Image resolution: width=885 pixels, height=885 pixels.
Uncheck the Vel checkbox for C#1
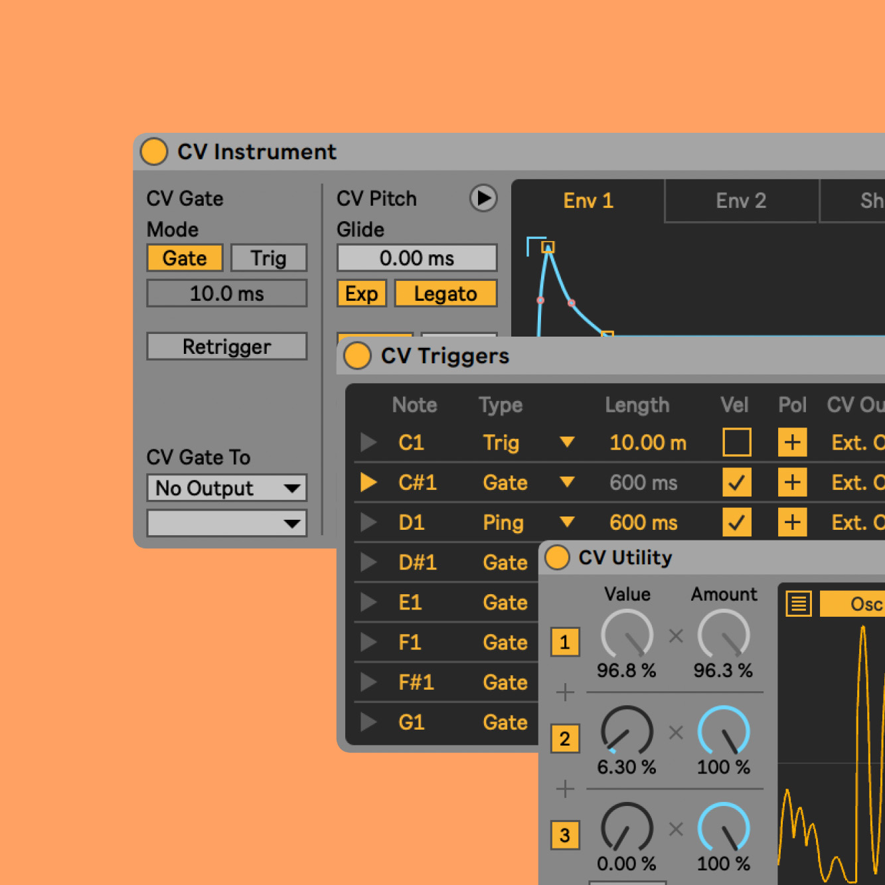click(x=736, y=483)
